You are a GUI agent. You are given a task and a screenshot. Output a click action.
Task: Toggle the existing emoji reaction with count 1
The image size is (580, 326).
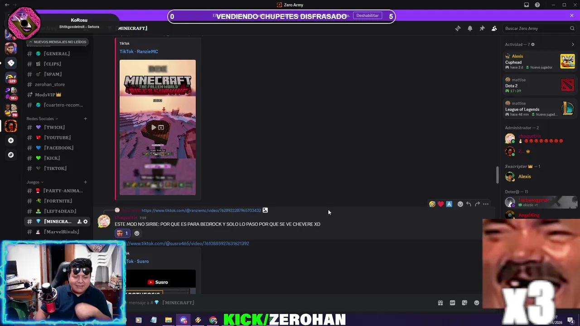point(122,233)
